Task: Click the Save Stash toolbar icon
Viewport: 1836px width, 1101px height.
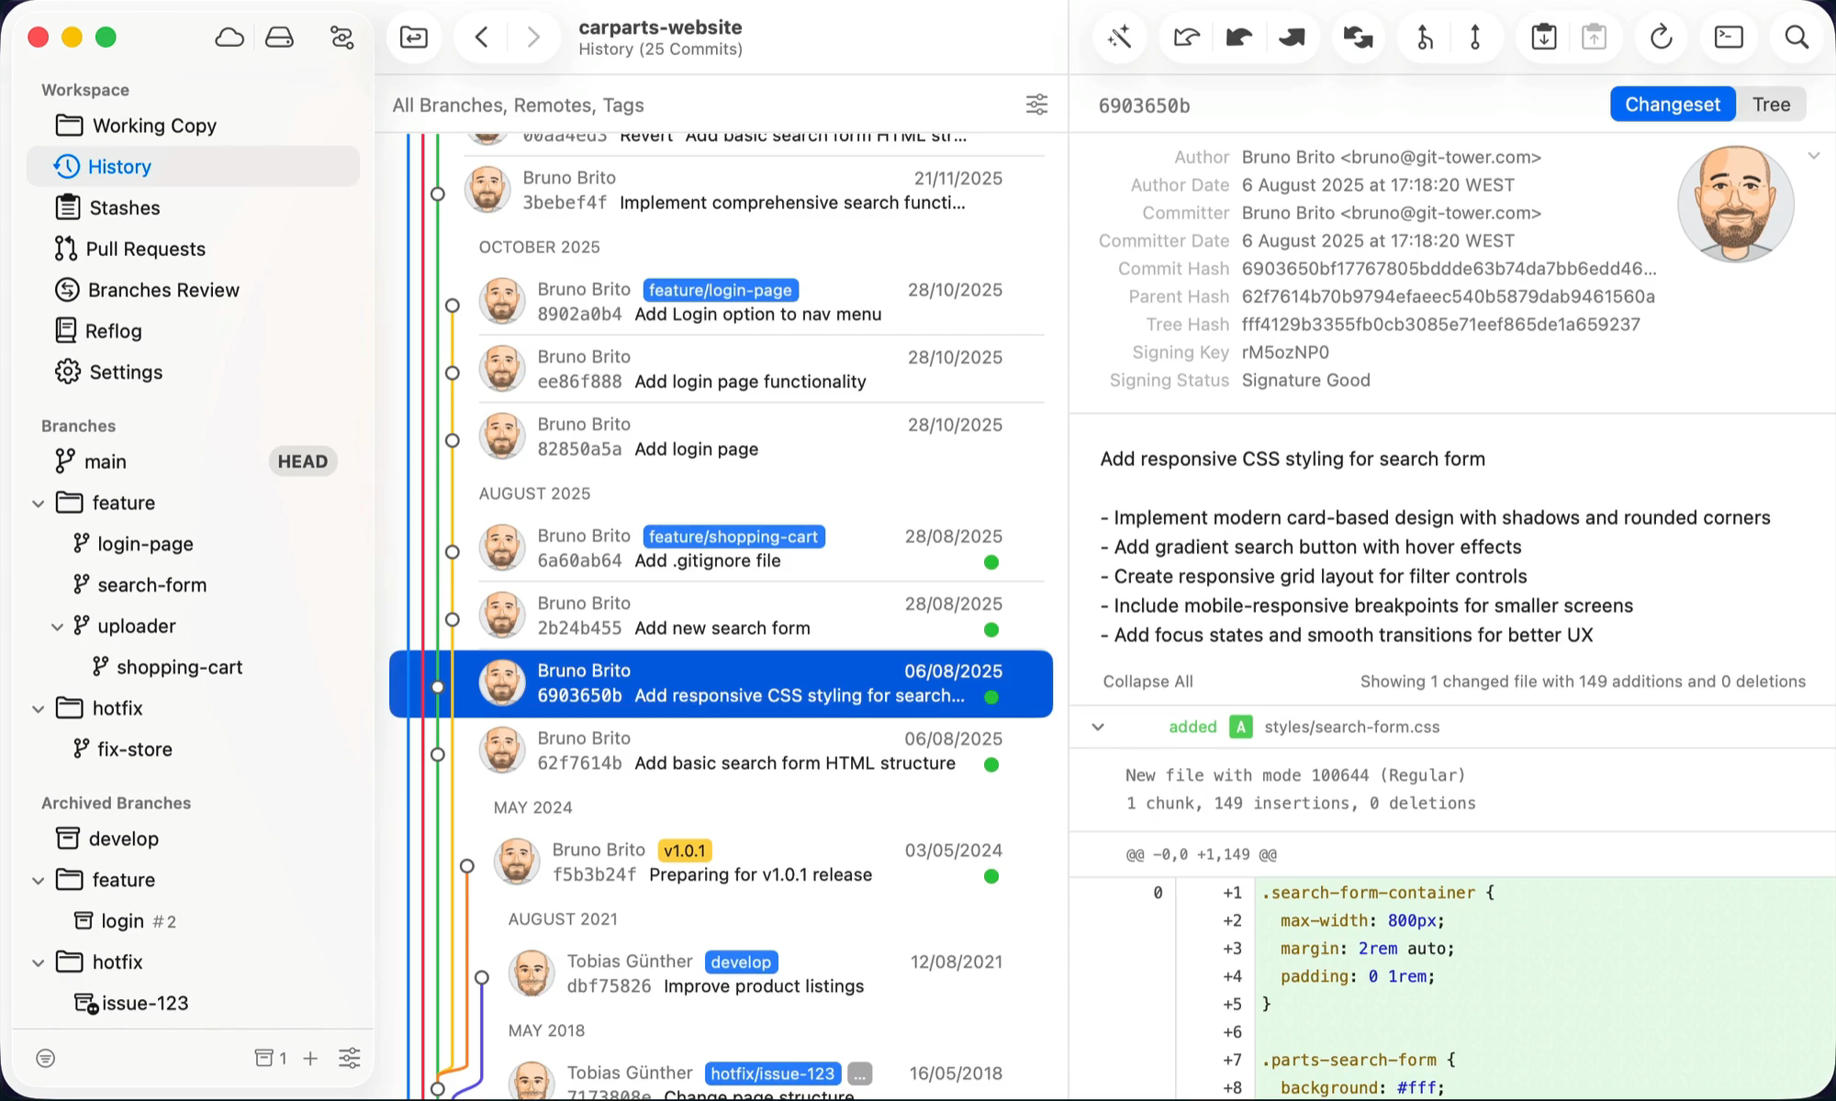Action: [x=1544, y=38]
